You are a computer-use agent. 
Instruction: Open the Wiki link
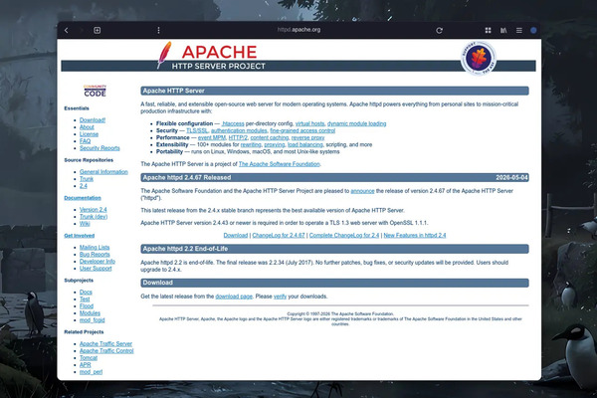pyautogui.click(x=85, y=224)
